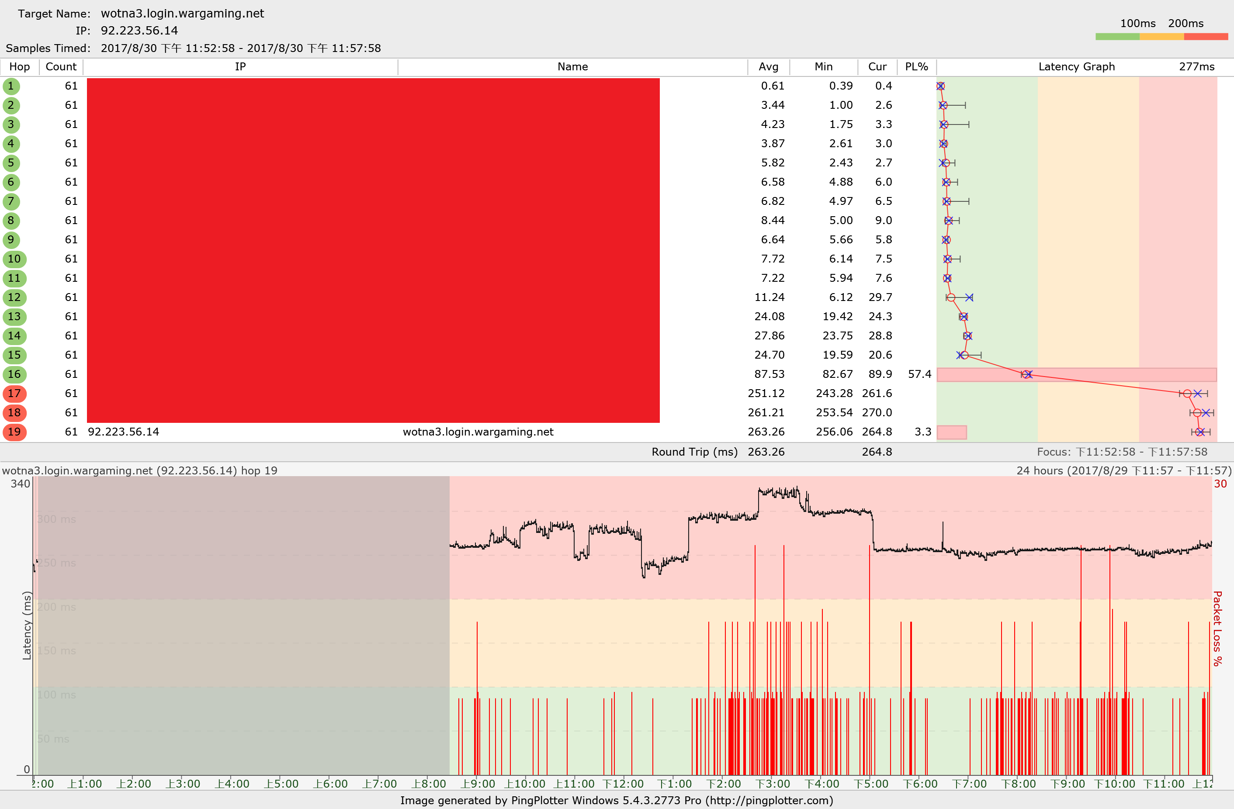The width and height of the screenshot is (1234, 809).
Task: Click the Hop column header
Action: [x=19, y=67]
